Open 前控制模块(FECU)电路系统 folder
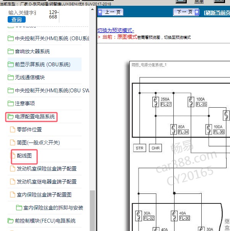This screenshot has height=231, width=230. [41, 221]
